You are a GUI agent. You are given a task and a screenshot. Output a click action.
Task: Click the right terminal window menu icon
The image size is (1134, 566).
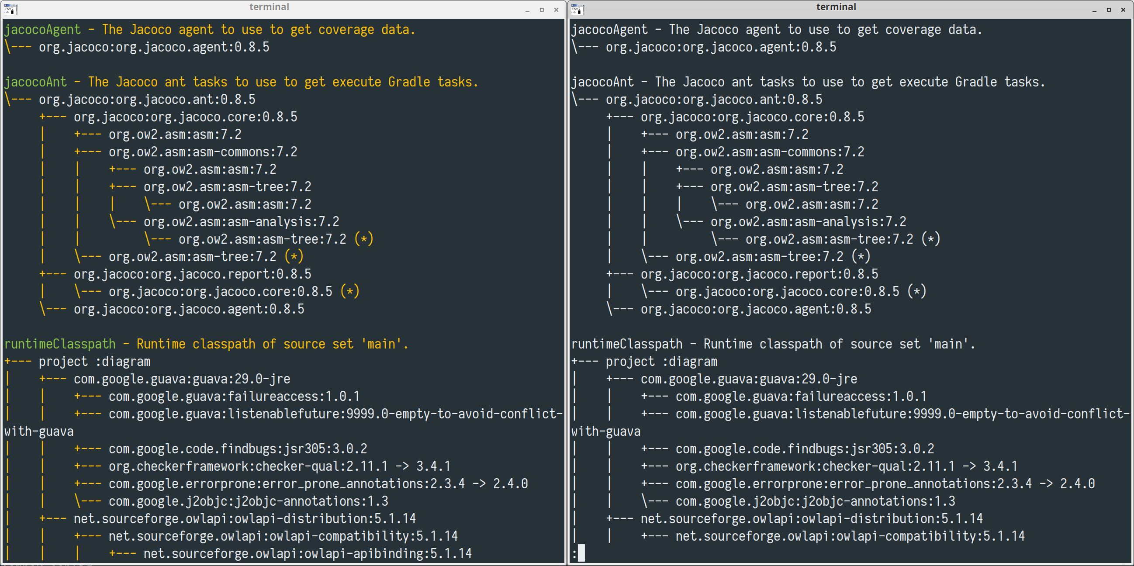[x=577, y=9]
